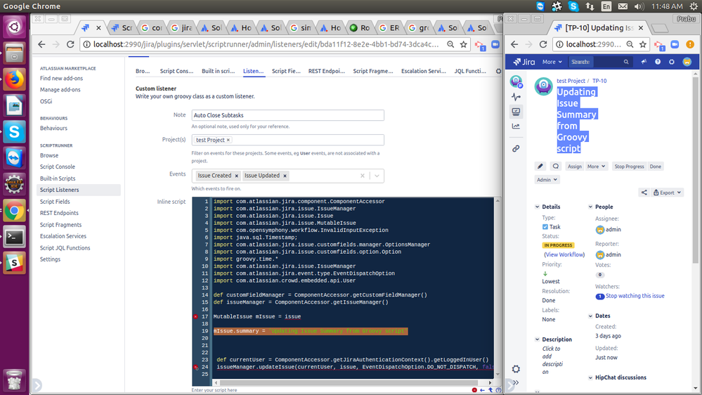The height and width of the screenshot is (395, 702).
Task: Clear all selected events with X
Action: click(363, 176)
